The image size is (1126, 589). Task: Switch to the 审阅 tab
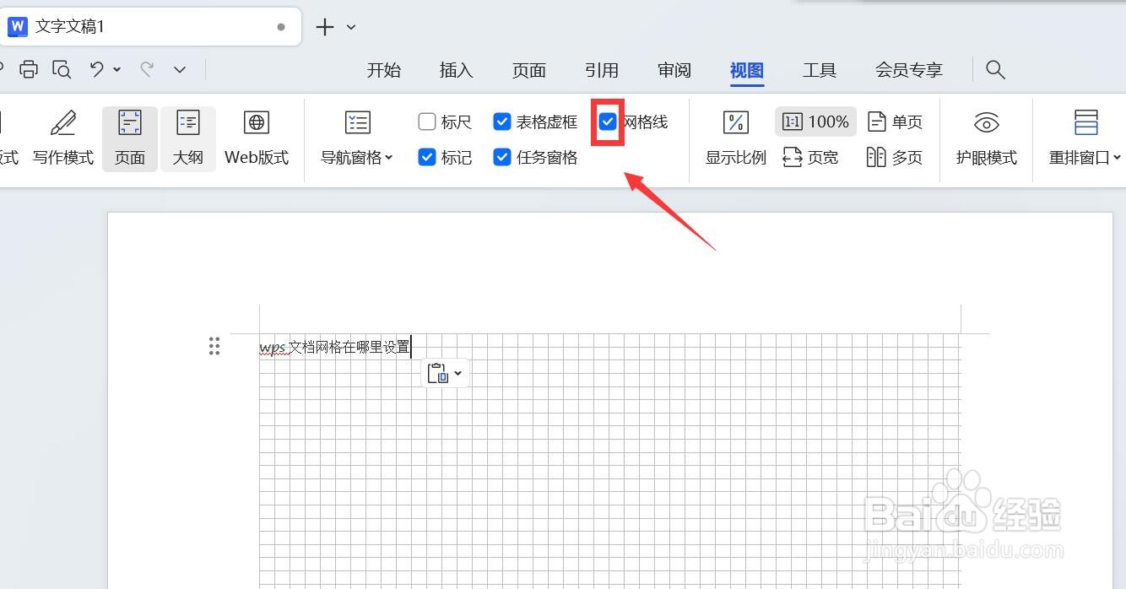pyautogui.click(x=674, y=70)
